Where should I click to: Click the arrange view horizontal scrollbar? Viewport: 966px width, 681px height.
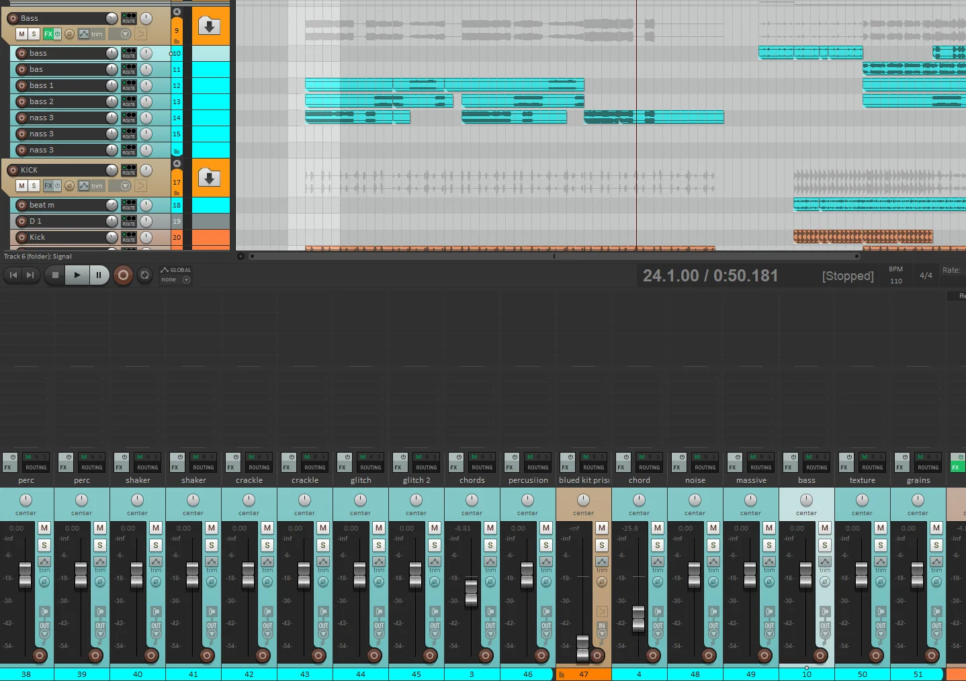(554, 256)
